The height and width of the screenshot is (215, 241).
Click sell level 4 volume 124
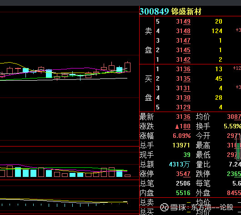click(x=217, y=31)
